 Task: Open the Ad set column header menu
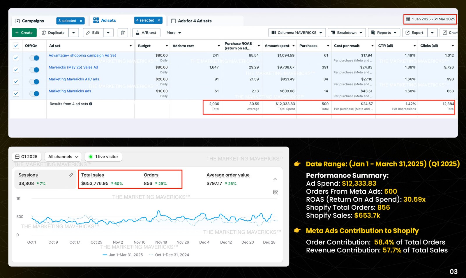tap(130, 46)
